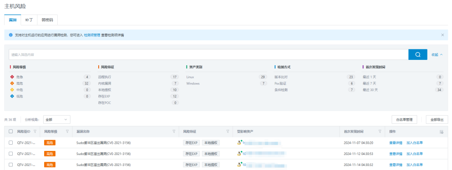452x170 pixels.
Task: Click the blue magnifier search button
Action: click(418, 54)
